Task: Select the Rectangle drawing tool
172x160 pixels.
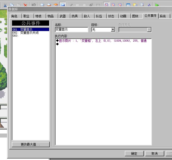Action: [78, 5]
